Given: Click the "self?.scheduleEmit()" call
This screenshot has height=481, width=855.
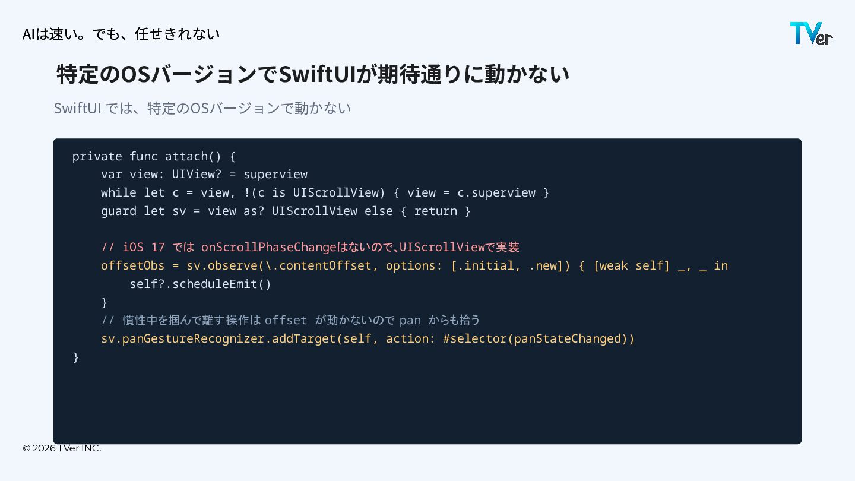Looking at the screenshot, I should [x=200, y=284].
